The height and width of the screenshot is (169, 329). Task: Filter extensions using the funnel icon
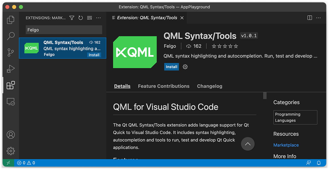[72, 18]
